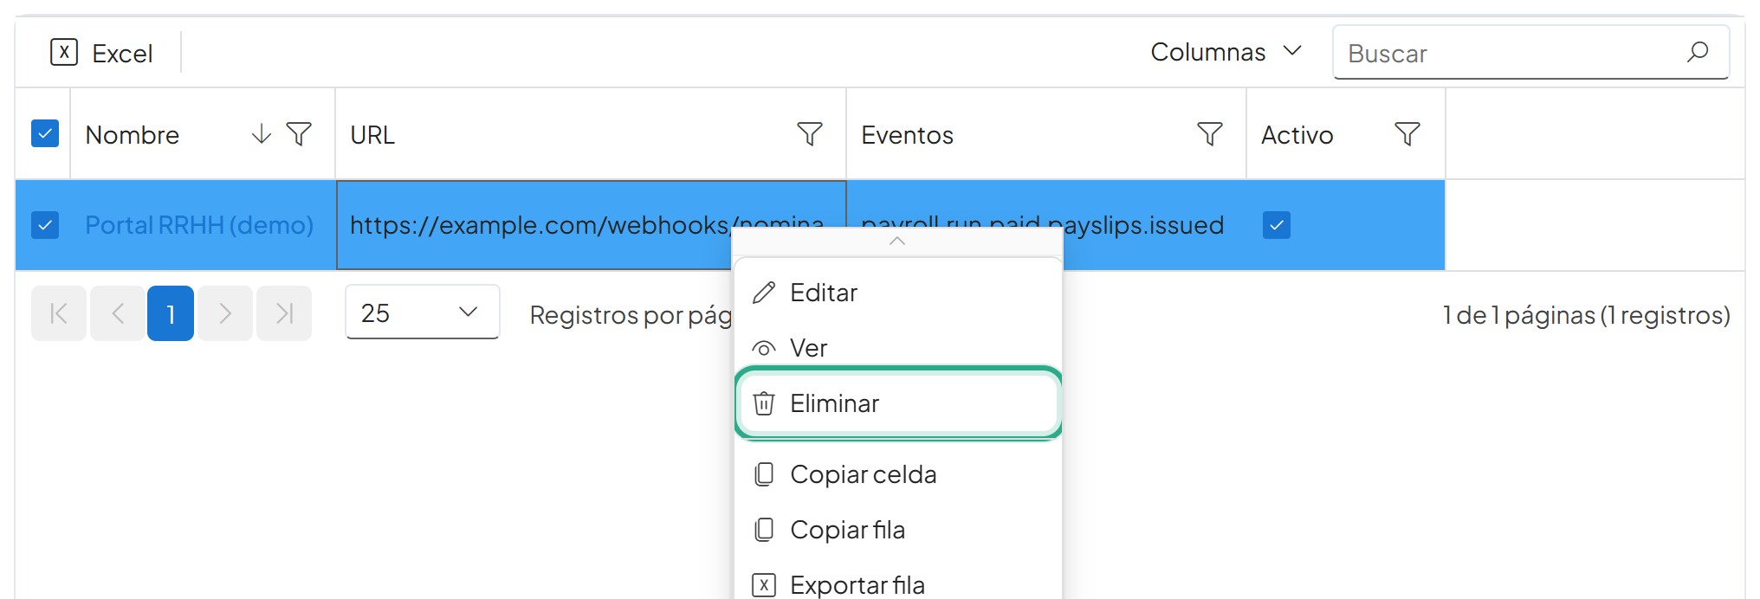Collapse the context menu with the up chevron

tap(897, 242)
